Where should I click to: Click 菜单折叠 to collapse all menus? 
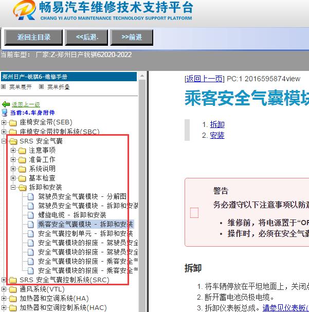(59, 87)
